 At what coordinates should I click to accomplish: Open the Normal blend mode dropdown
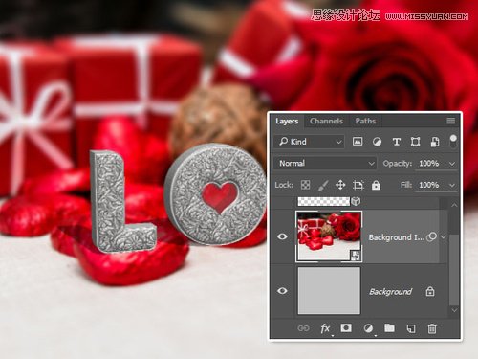click(x=325, y=163)
